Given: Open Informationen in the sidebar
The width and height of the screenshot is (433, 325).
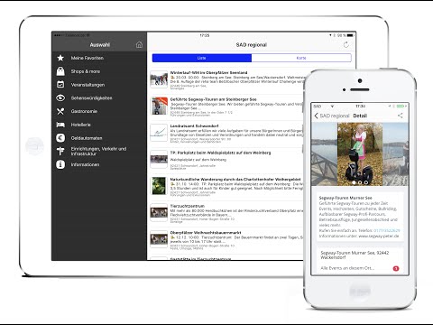Looking at the screenshot, I should click(85, 164).
